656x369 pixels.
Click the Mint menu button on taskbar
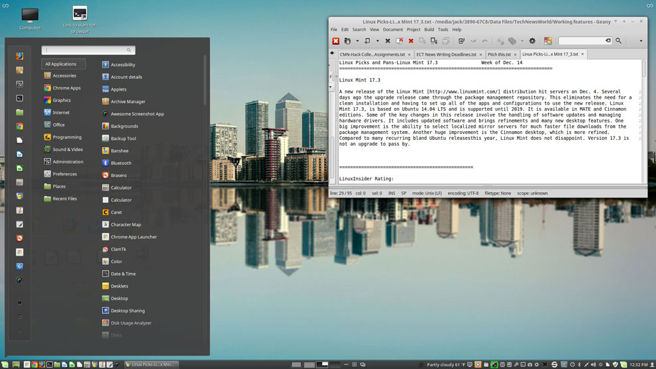tap(5, 364)
